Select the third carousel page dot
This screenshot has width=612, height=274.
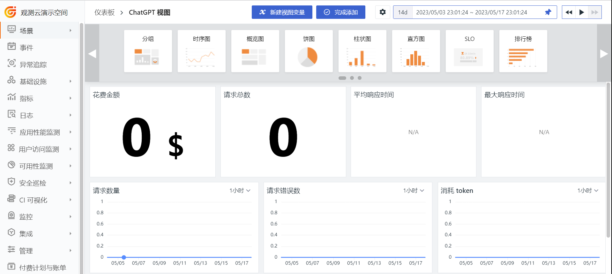tap(360, 78)
